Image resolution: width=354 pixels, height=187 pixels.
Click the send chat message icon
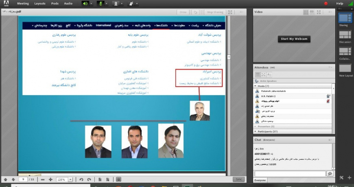pos(330,174)
